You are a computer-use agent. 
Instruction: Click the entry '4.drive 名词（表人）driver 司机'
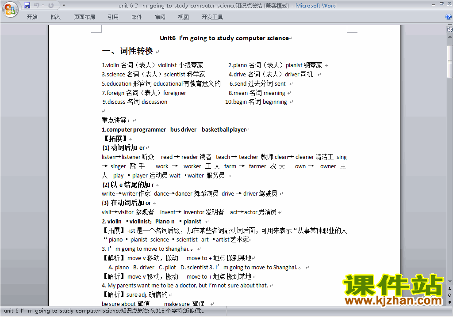[x=271, y=75]
